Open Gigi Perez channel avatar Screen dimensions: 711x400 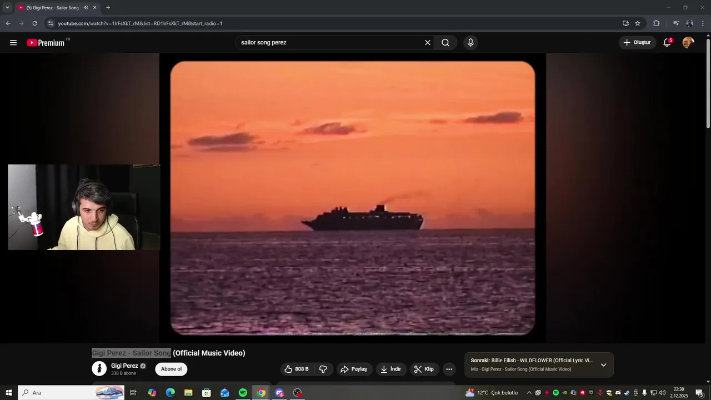click(99, 369)
